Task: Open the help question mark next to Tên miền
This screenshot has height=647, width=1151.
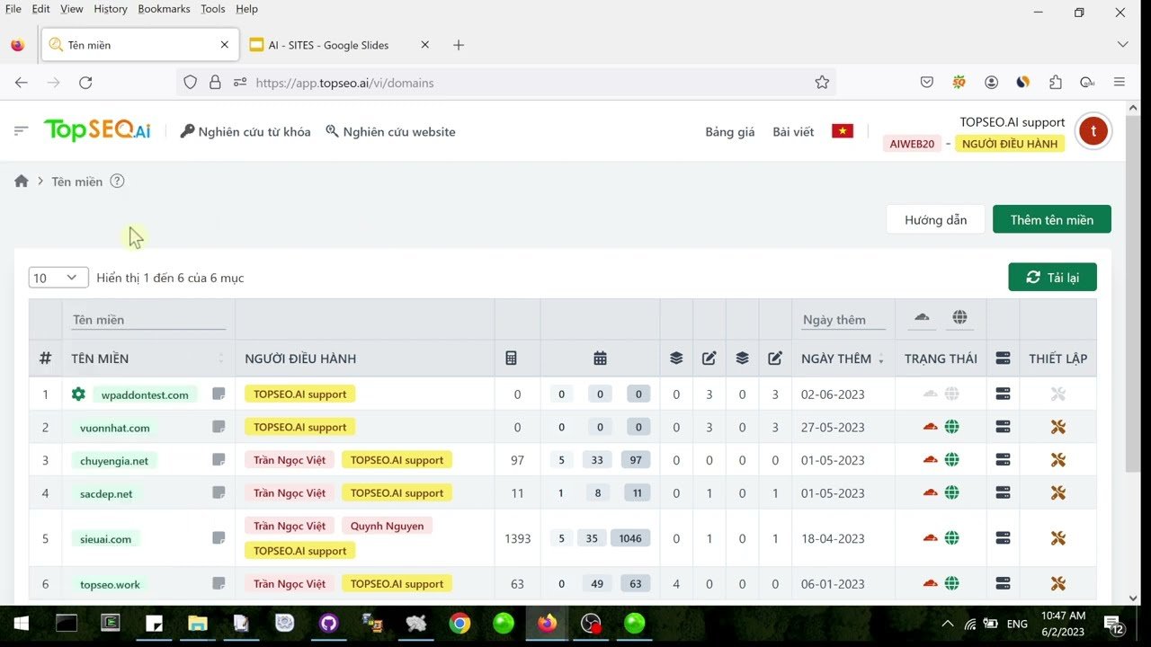Action: point(117,182)
